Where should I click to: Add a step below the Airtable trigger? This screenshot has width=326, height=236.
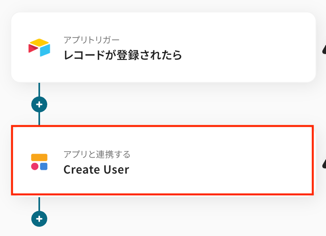(39, 105)
